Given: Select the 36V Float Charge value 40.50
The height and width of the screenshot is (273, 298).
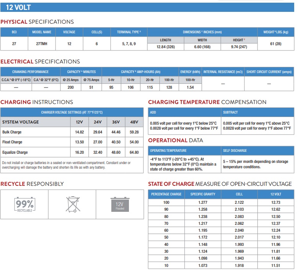Looking at the screenshot, I should click(x=116, y=142).
